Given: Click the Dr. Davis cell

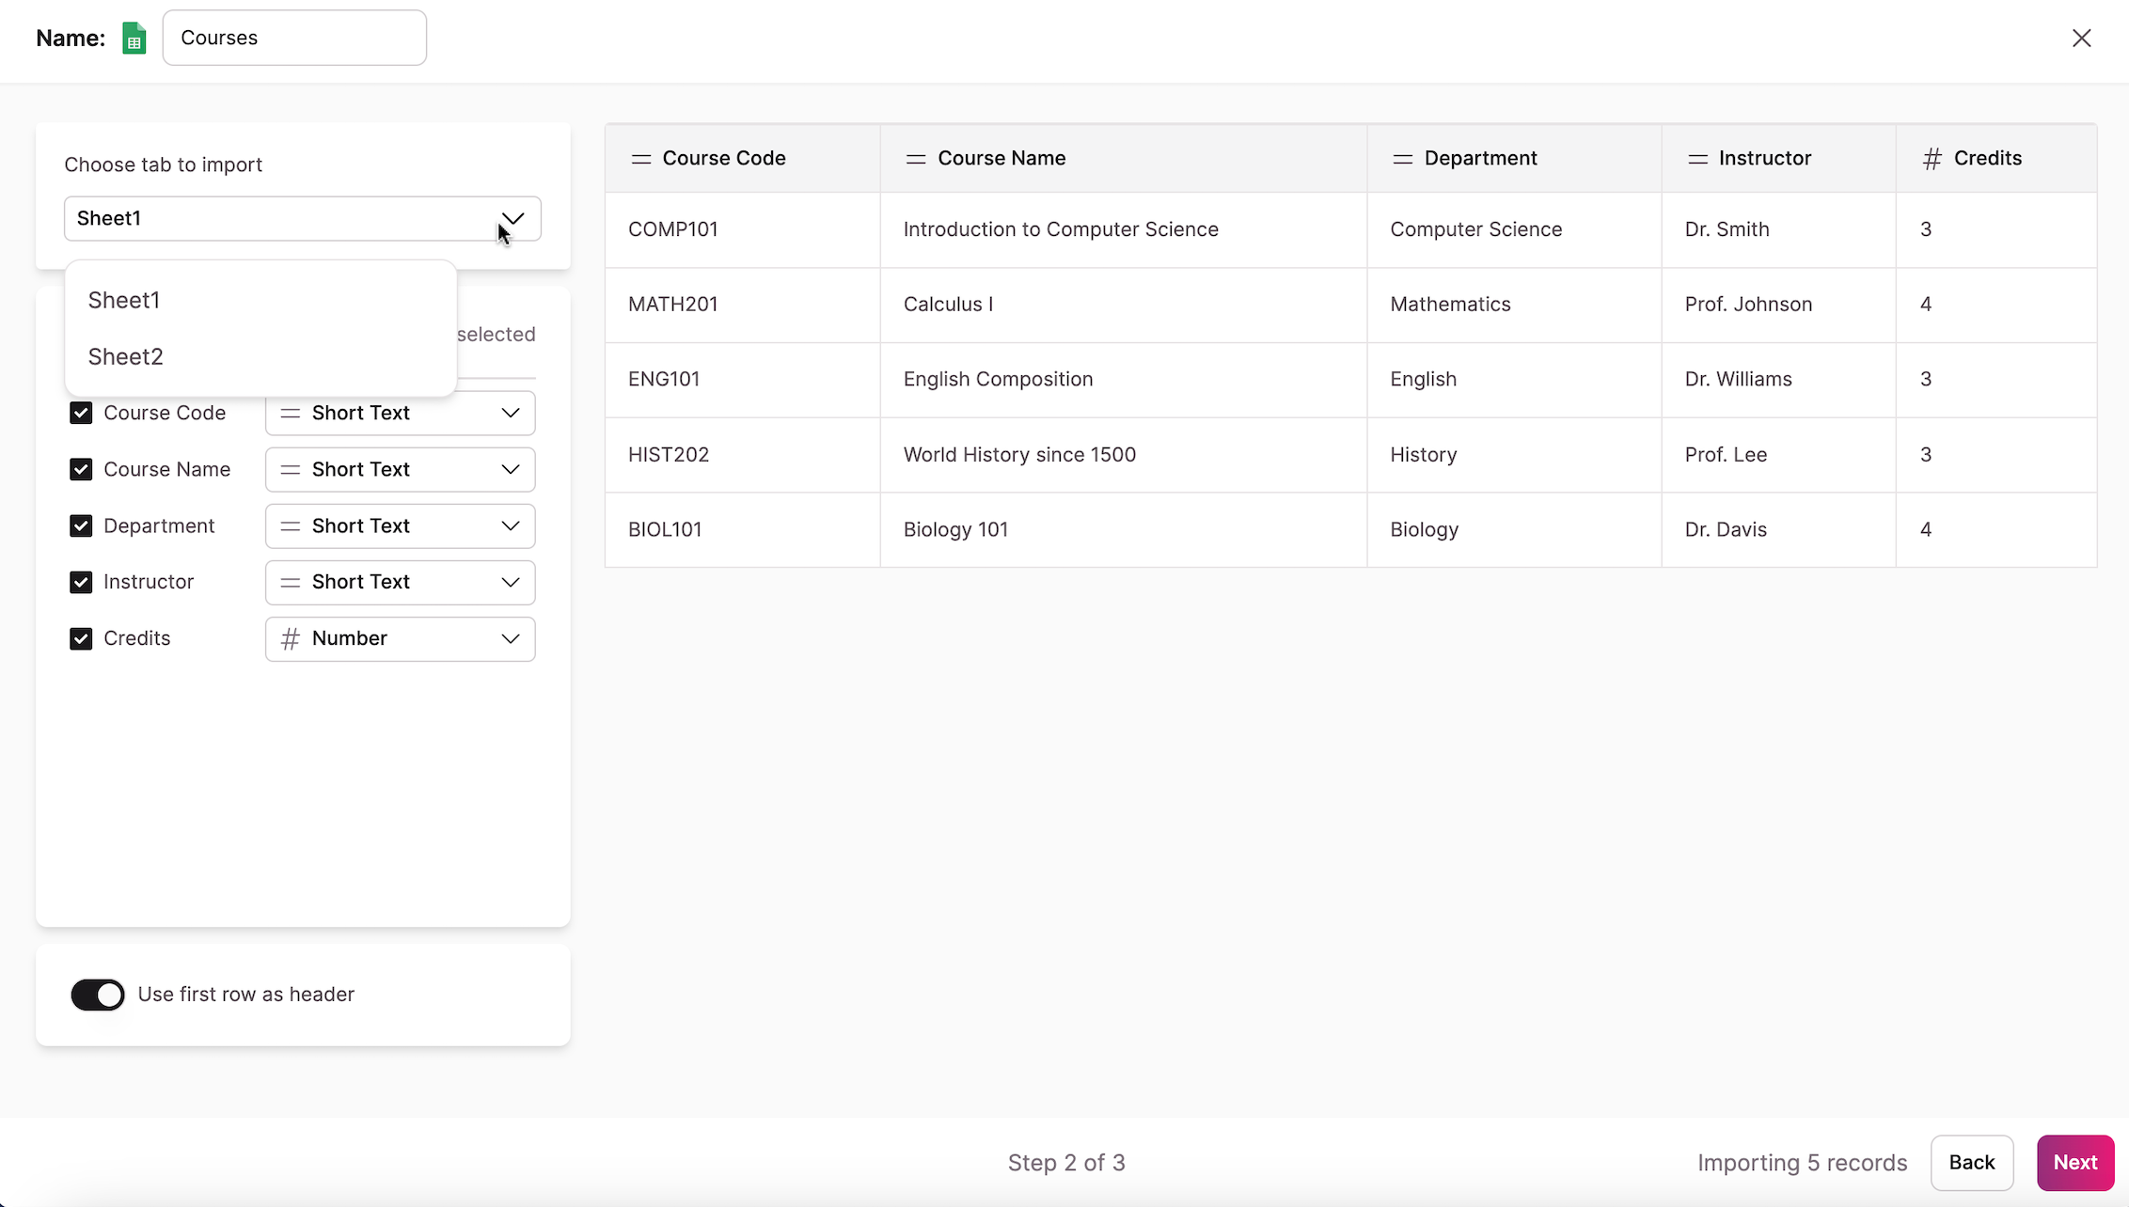Looking at the screenshot, I should [x=1778, y=530].
